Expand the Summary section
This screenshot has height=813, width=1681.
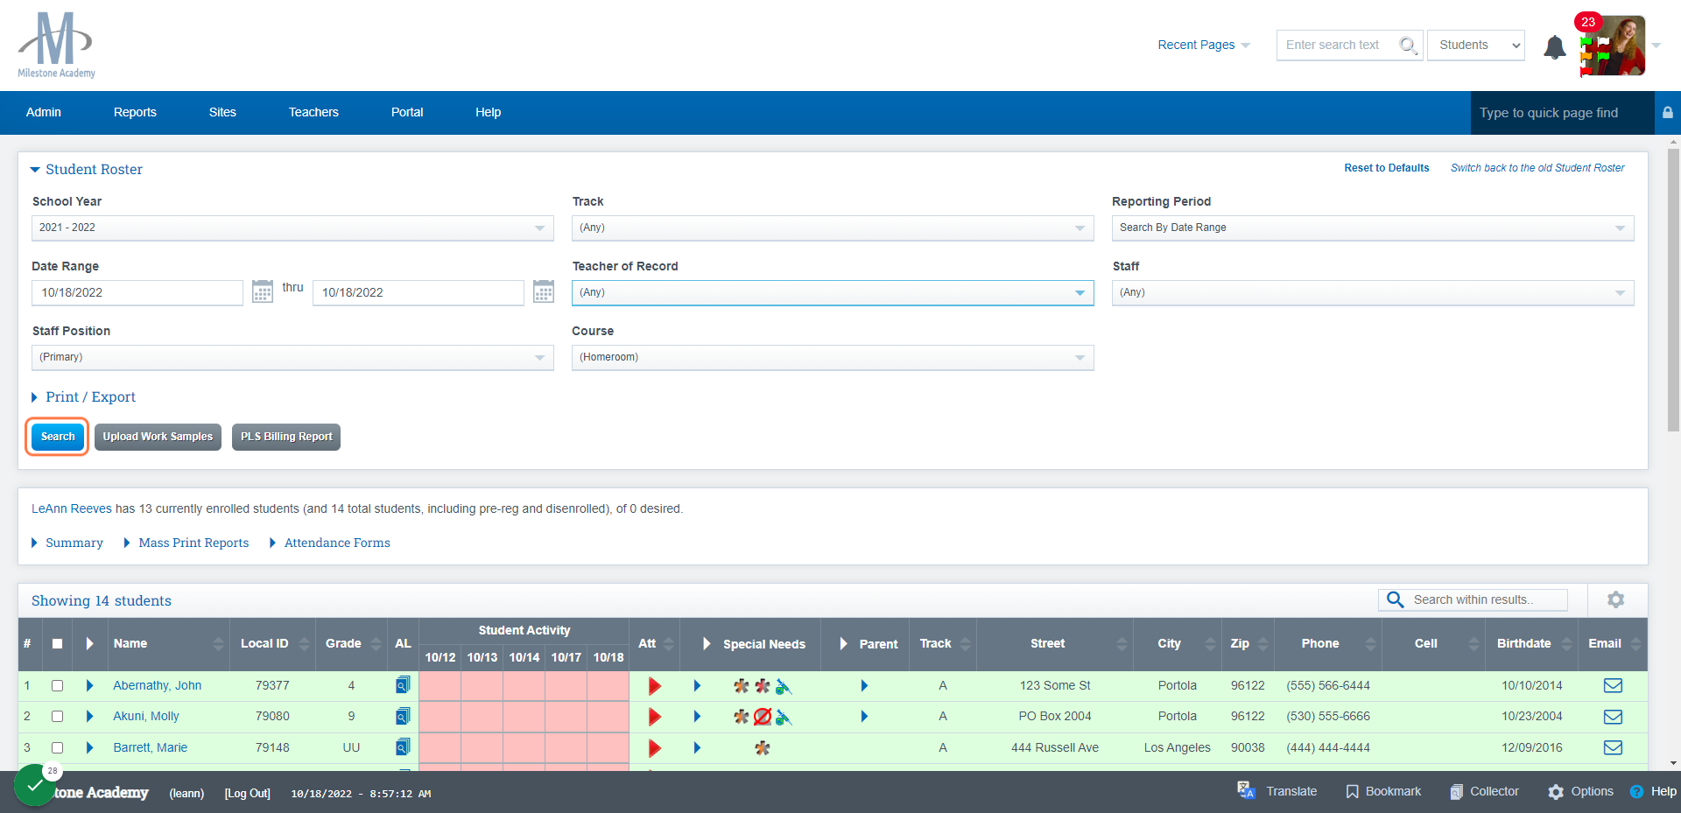pyautogui.click(x=67, y=543)
